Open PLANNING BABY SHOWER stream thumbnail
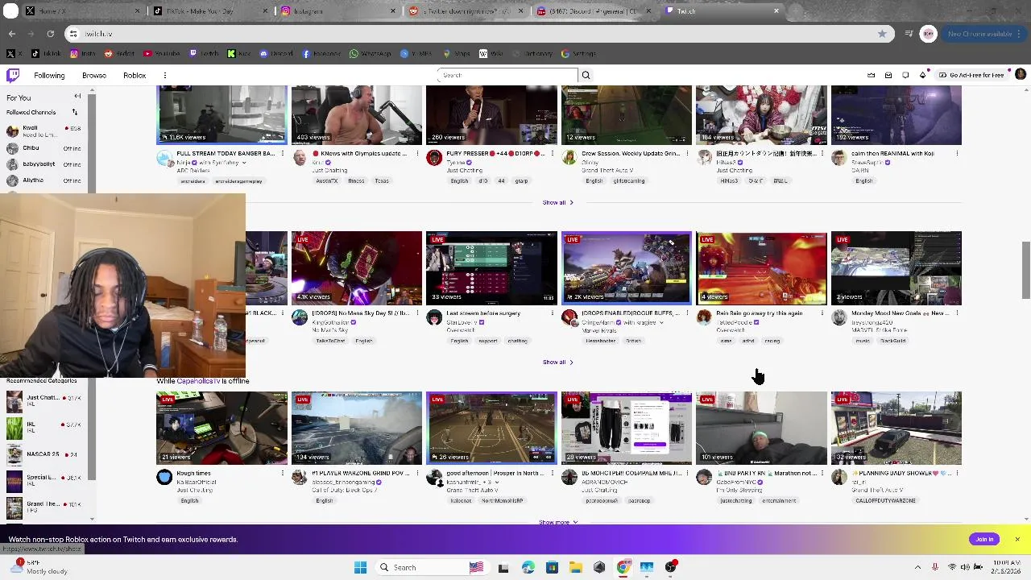The width and height of the screenshot is (1031, 580). click(896, 428)
